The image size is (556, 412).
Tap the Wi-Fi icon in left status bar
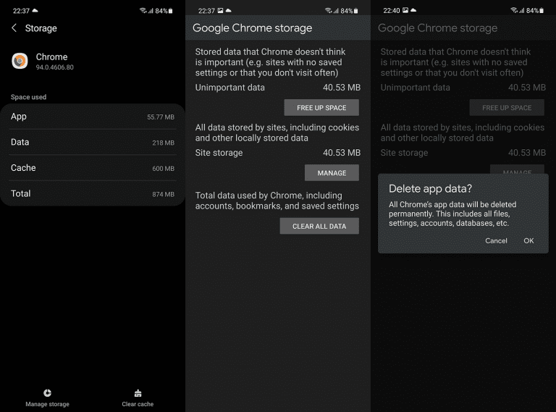click(x=143, y=11)
